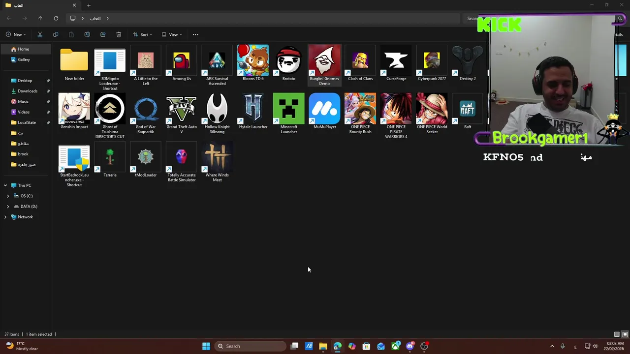Screen dimensions: 630x354
Task: Select the Hytale Launcher icon
Action: click(253, 111)
